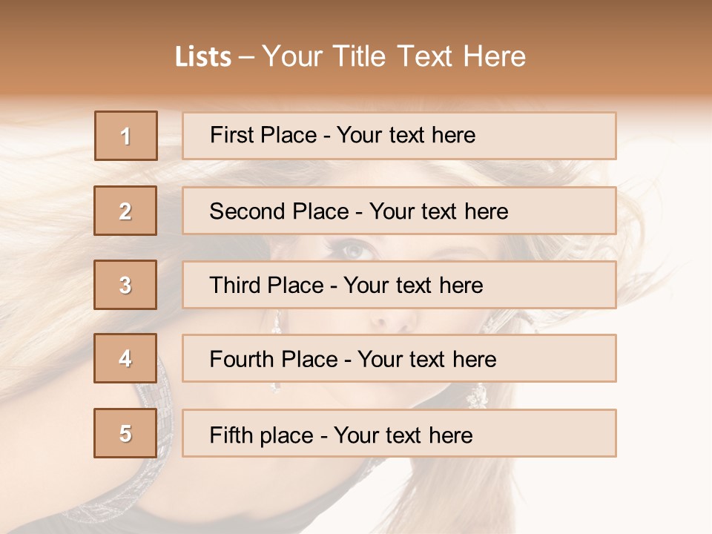Image resolution: width=712 pixels, height=534 pixels.
Task: Click the number 3 square
Action: [125, 285]
